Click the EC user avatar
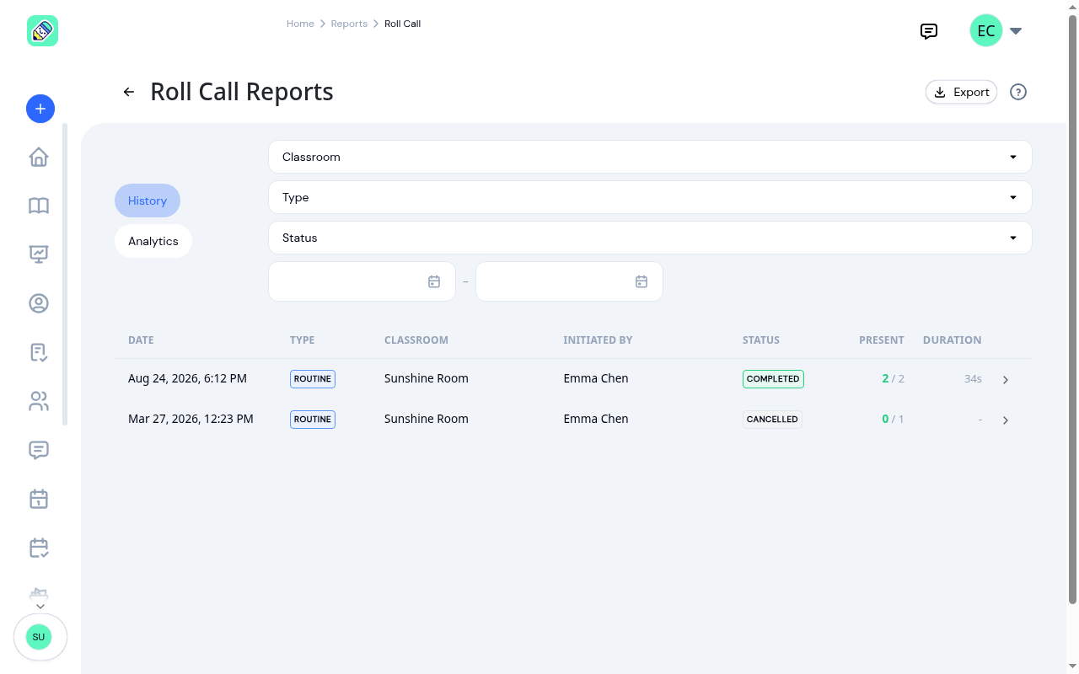Screen dimensions: 1079x674 pos(986,31)
